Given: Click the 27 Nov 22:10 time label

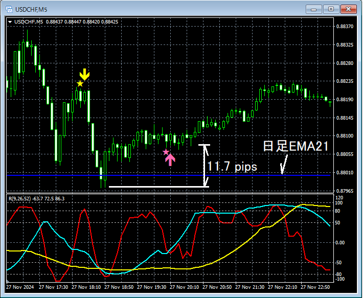Looking at the screenshot, I should click(283, 287).
